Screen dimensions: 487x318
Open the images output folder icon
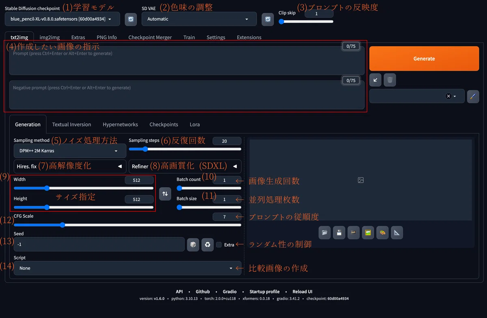(x=324, y=232)
